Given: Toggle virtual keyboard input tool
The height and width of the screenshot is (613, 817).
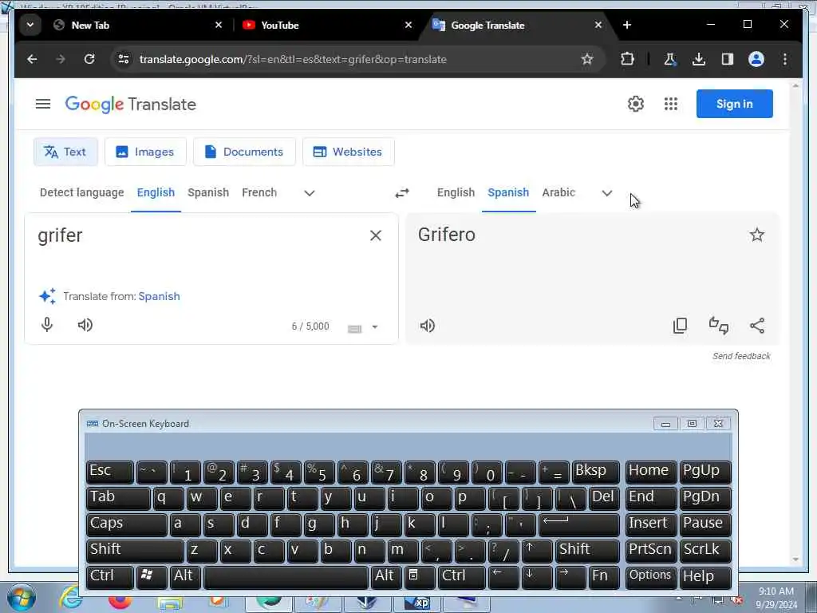Looking at the screenshot, I should (354, 328).
